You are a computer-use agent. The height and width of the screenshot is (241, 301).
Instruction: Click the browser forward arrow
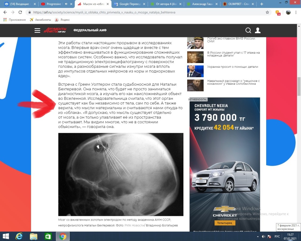coord(13,12)
